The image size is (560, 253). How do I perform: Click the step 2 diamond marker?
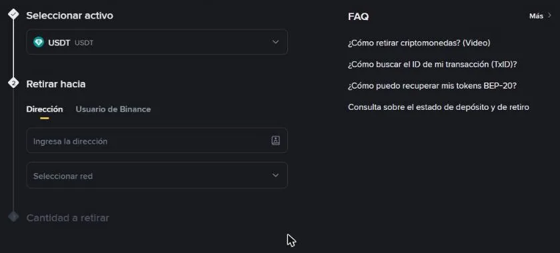(13, 83)
